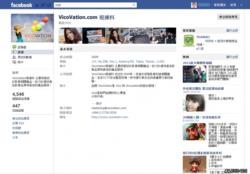This screenshot has width=250, height=174.
Task: Click the Unlike (收回讚) link
Action: tap(16, 128)
